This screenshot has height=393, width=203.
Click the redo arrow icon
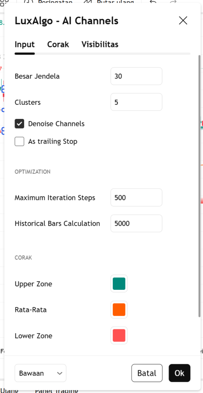click(x=173, y=2)
